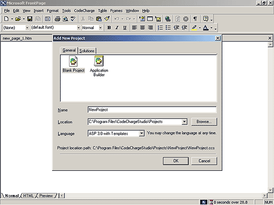Screen dimensions: 274x205
Task: Open the Open-file dropdown arrow
Action: click(24, 19)
